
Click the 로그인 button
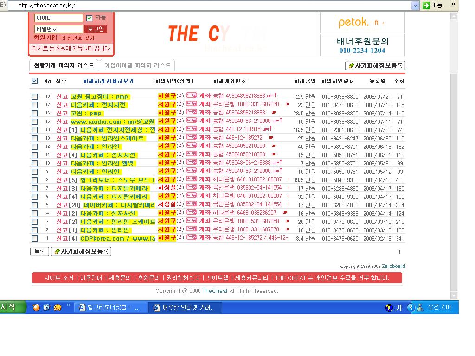click(96, 29)
